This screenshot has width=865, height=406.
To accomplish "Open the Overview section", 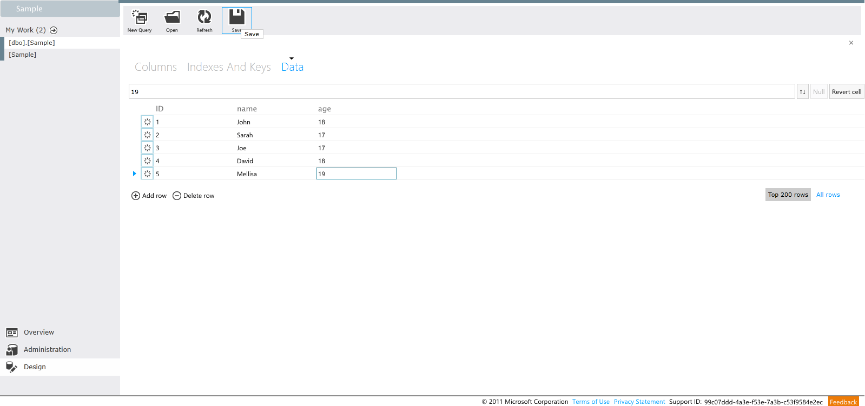I will click(38, 332).
